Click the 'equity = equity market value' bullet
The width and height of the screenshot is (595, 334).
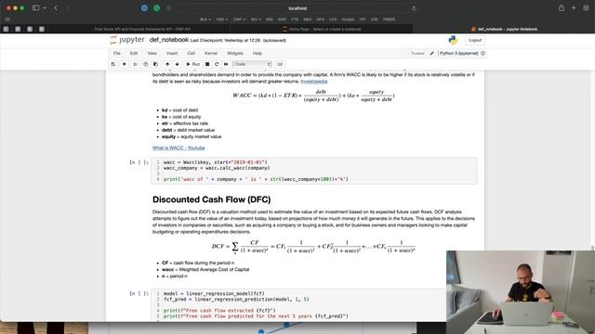[192, 136]
